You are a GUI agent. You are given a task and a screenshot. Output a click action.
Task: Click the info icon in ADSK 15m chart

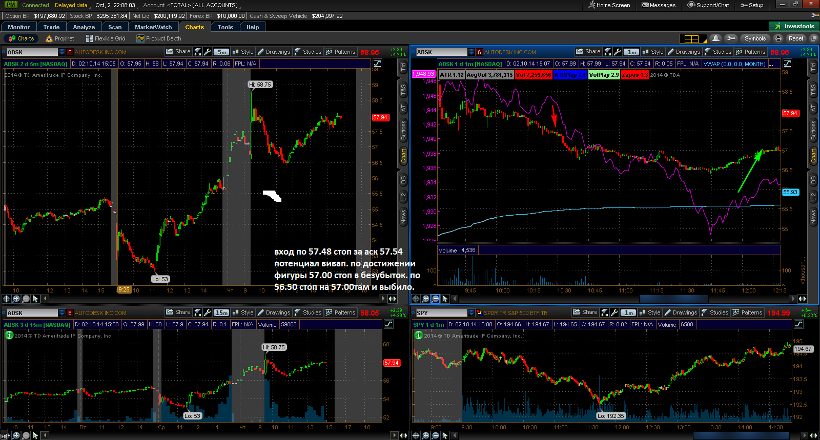[x=9, y=336]
